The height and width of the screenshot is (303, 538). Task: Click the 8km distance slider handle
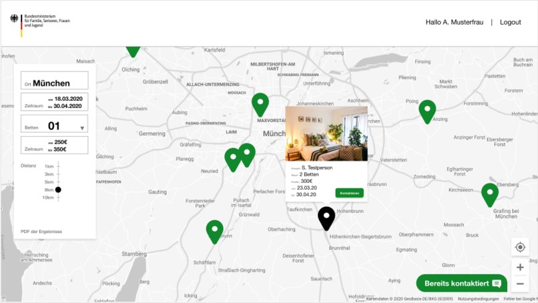point(58,190)
